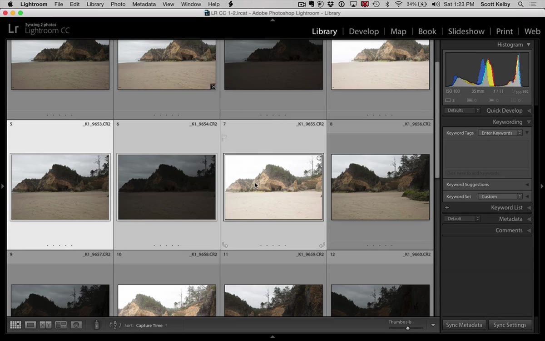545x341 pixels.
Task: Switch to Map module
Action: 398,31
